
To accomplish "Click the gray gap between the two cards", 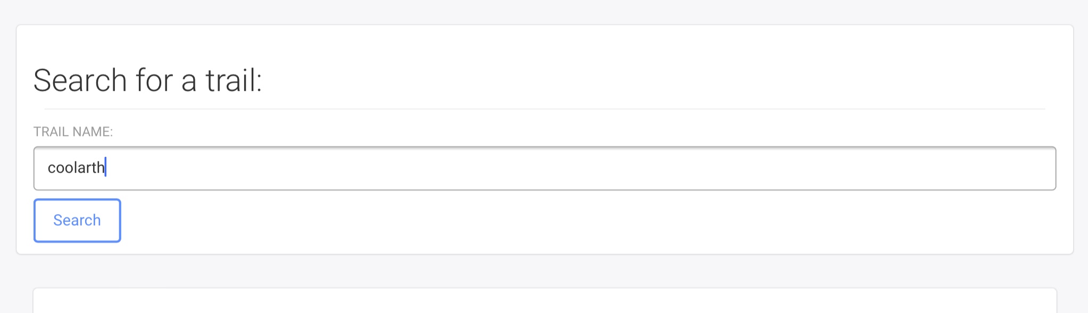I will coord(544,271).
